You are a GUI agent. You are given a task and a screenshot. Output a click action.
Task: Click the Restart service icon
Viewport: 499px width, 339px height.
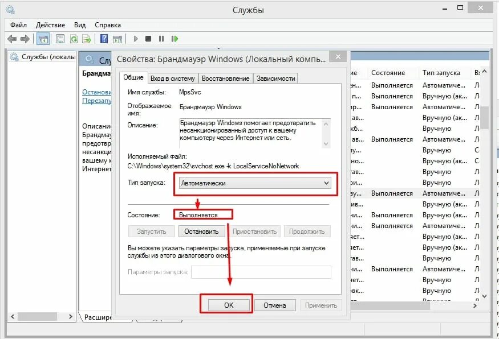[x=175, y=39]
